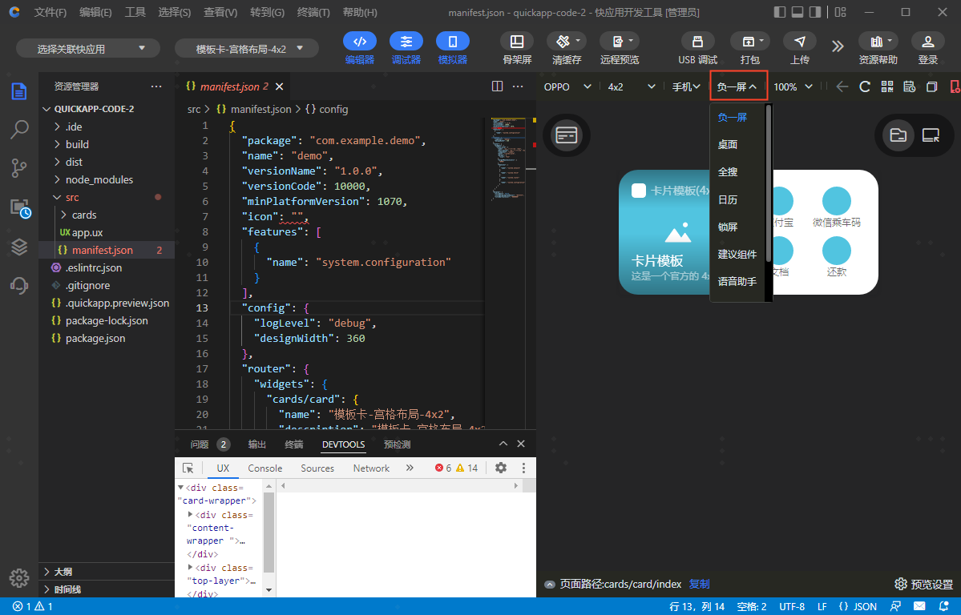Click the DevTools inspect element icon
Viewport: 961px width, 615px height.
point(188,468)
